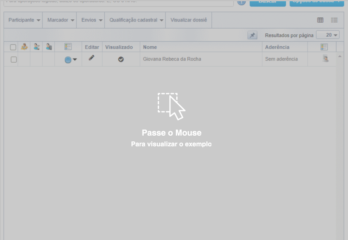This screenshot has width=348, height=240.
Task: Open the Resultados por página dropdown
Action: click(x=328, y=35)
